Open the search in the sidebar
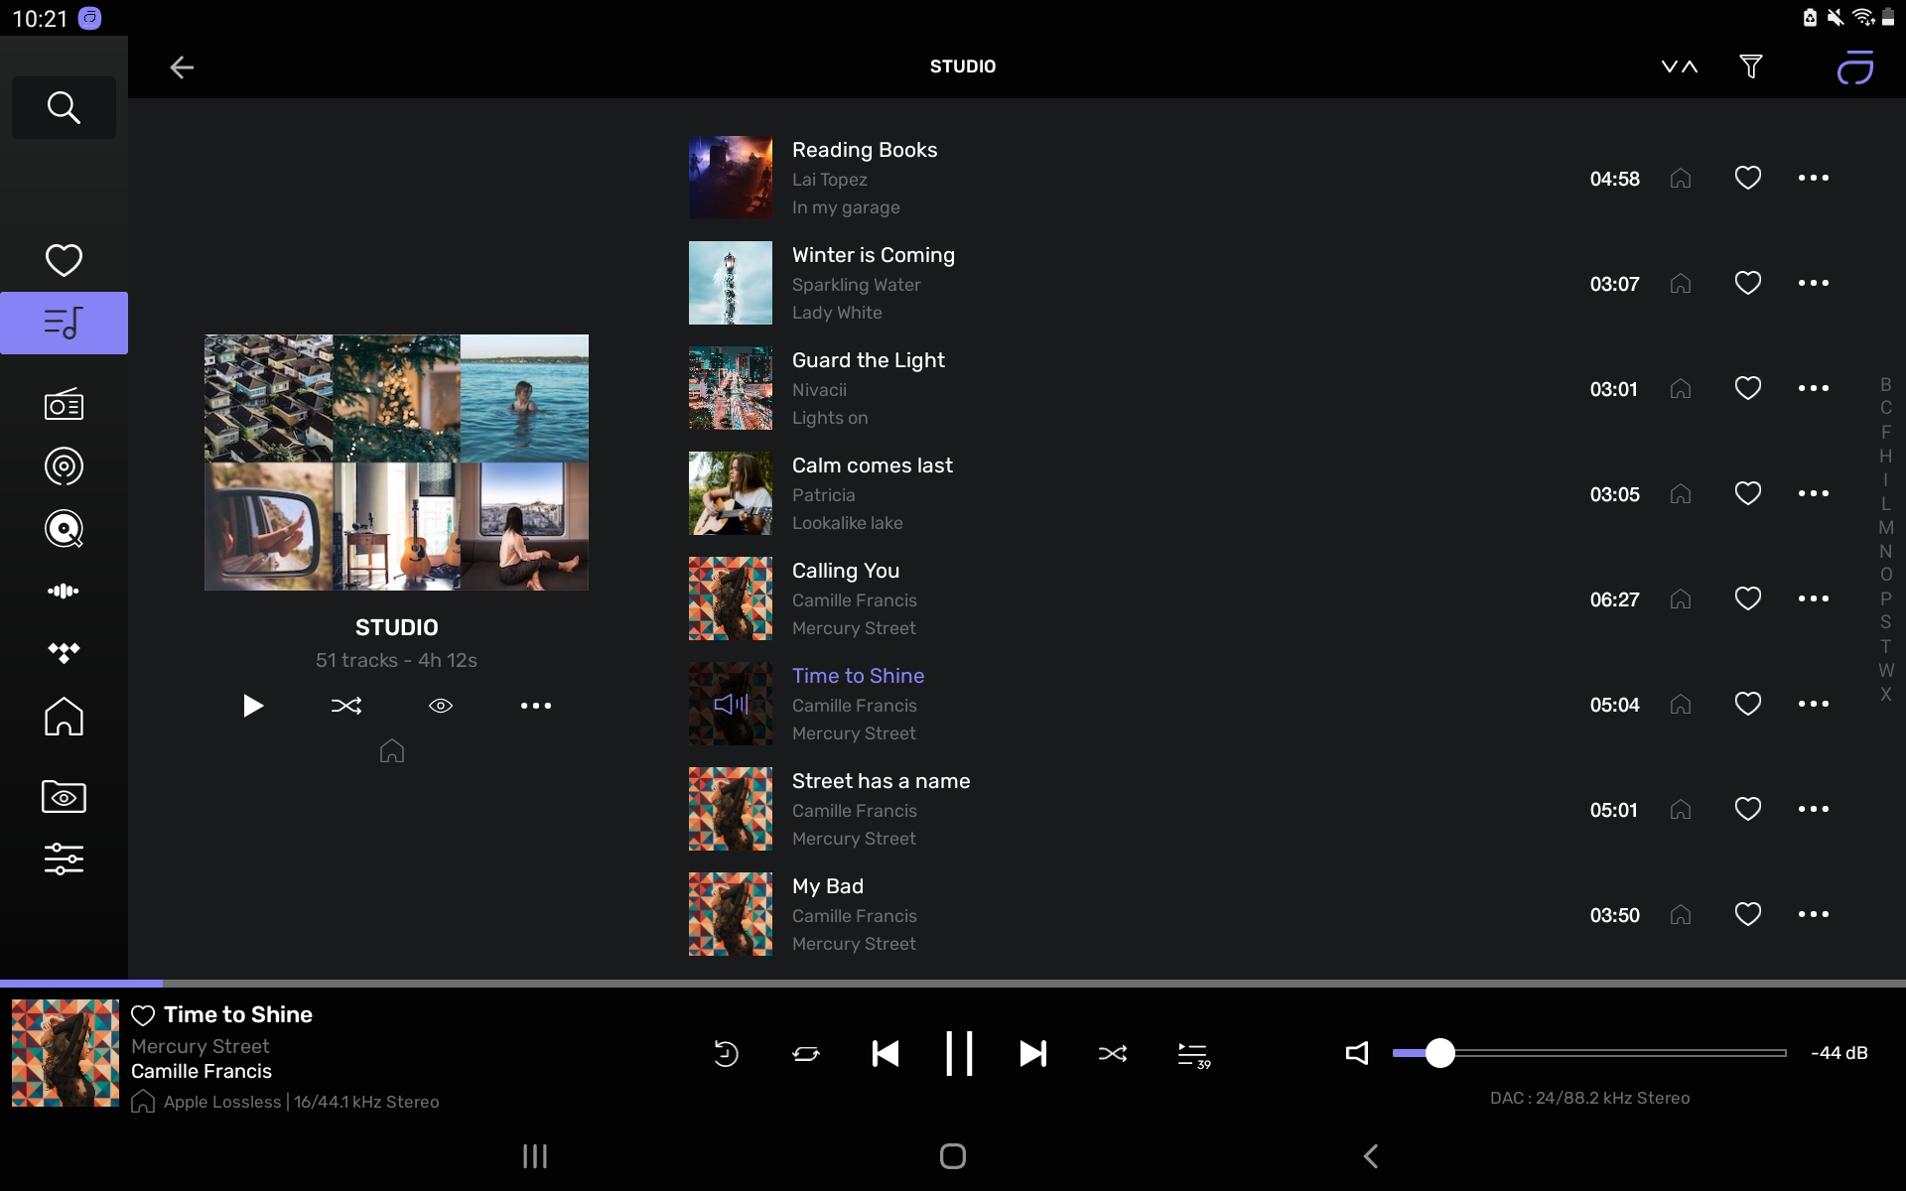The width and height of the screenshot is (1906, 1191). pos(64,107)
